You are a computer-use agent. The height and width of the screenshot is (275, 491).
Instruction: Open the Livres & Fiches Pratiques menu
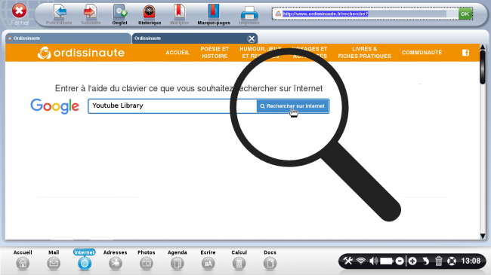[365, 53]
